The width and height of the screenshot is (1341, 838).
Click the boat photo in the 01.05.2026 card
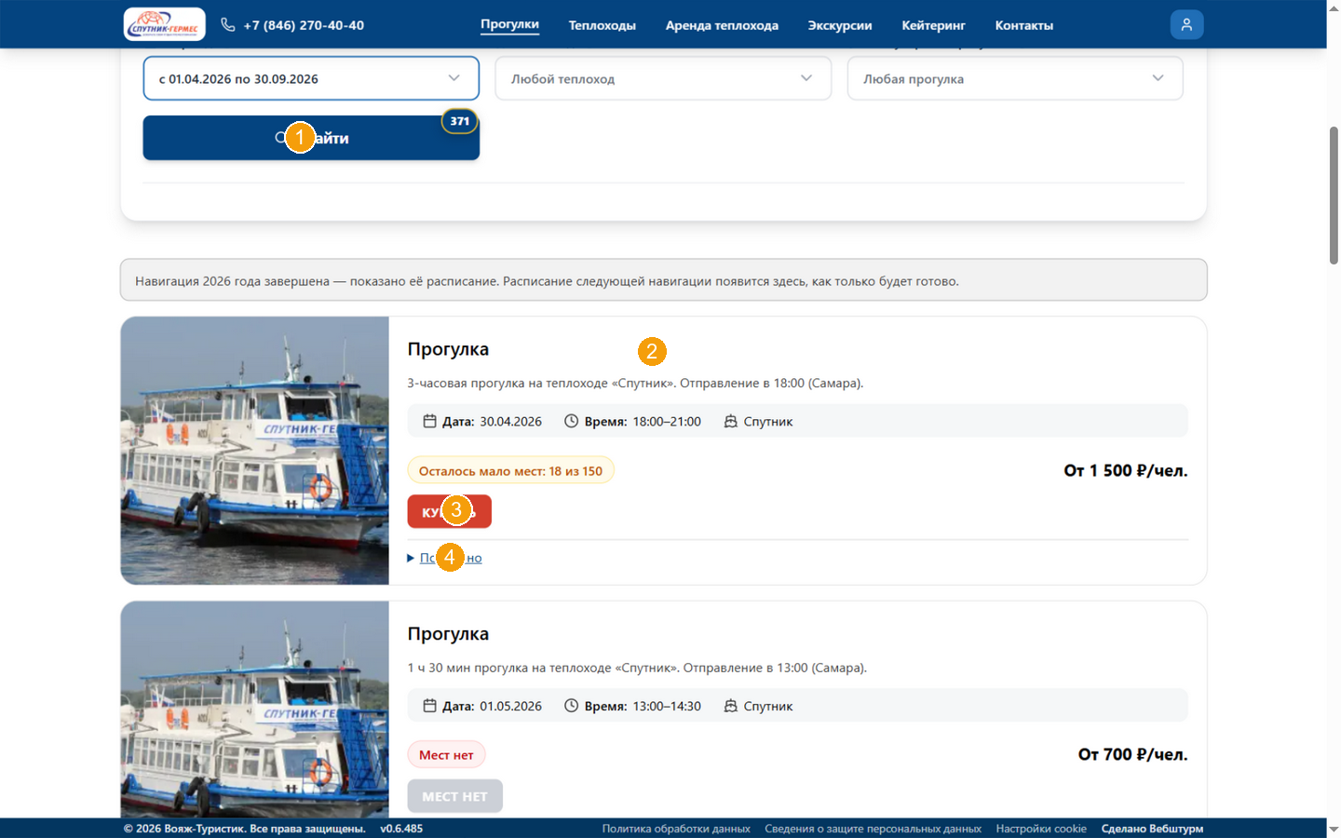[255, 710]
